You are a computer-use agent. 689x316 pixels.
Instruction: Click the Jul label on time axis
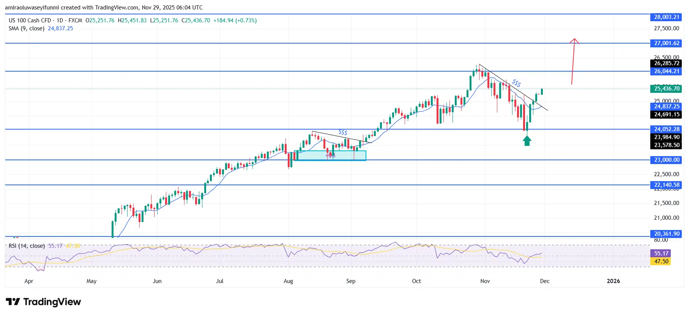point(220,281)
